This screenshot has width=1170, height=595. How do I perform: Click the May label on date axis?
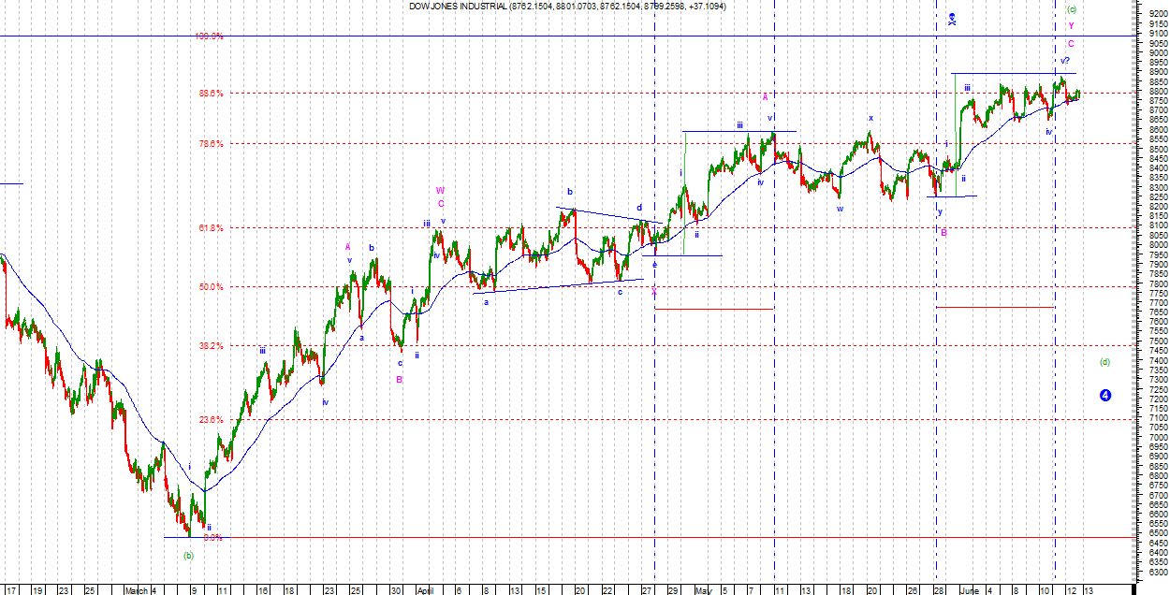tap(703, 590)
